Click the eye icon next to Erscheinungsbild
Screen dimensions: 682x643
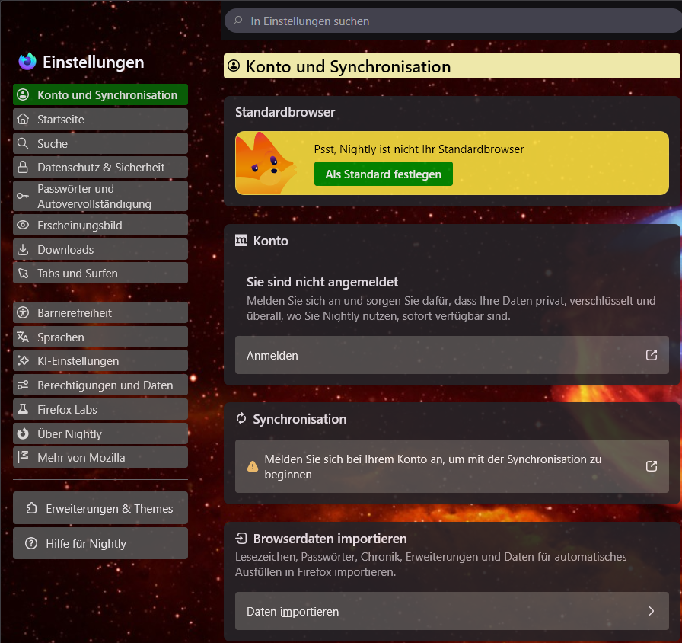point(23,225)
